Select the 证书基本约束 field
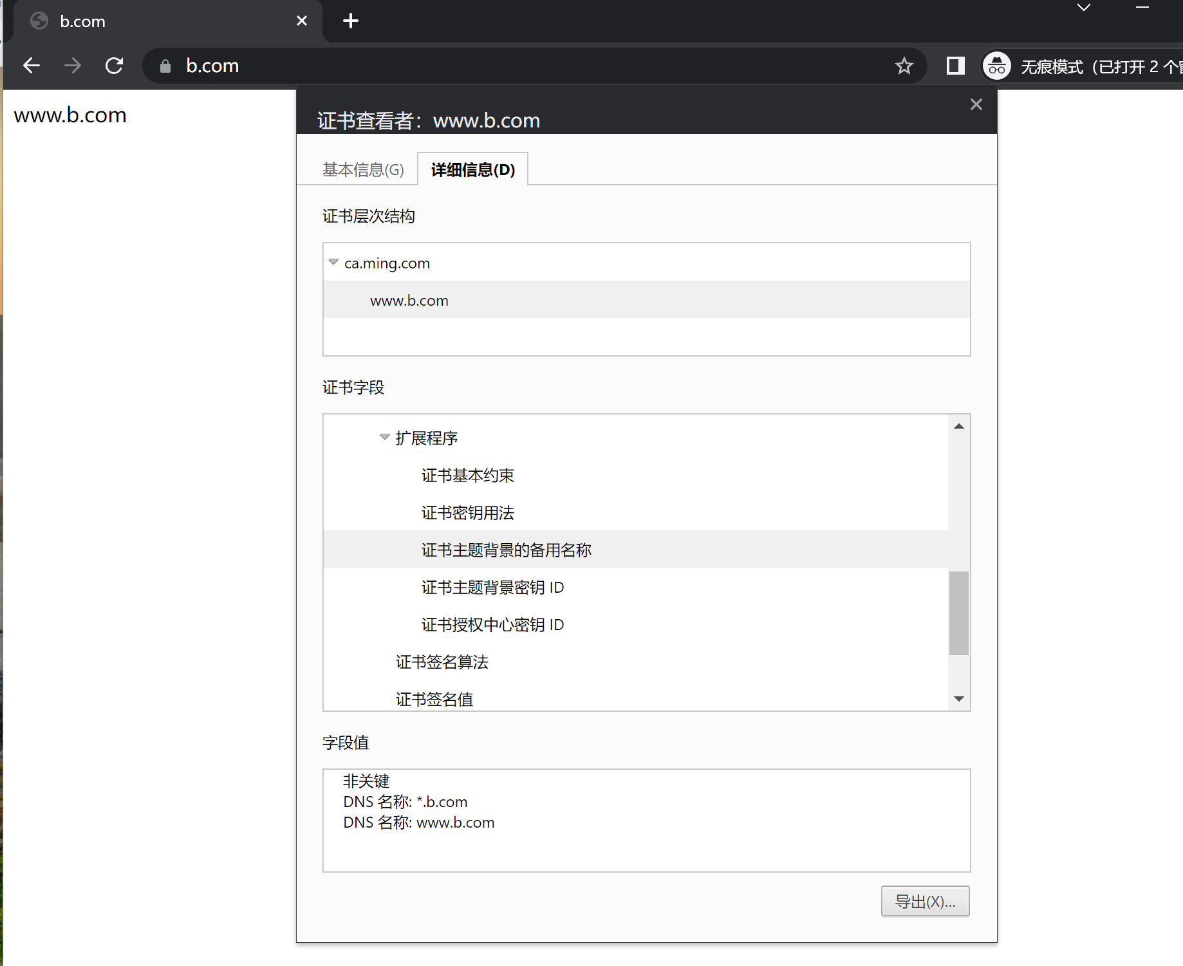The width and height of the screenshot is (1183, 966). coord(467,476)
